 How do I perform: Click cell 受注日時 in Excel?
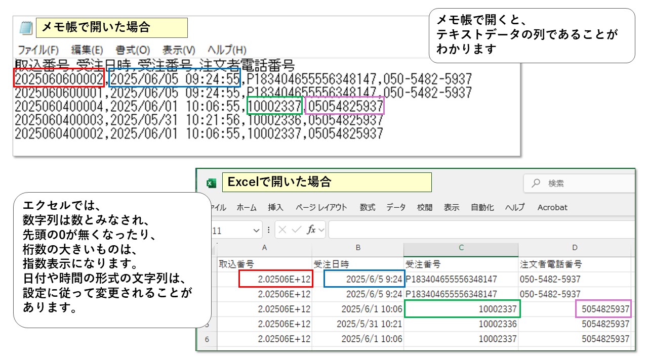(358, 264)
